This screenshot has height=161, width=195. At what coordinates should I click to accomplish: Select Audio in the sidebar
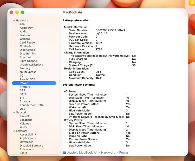(x=23, y=32)
